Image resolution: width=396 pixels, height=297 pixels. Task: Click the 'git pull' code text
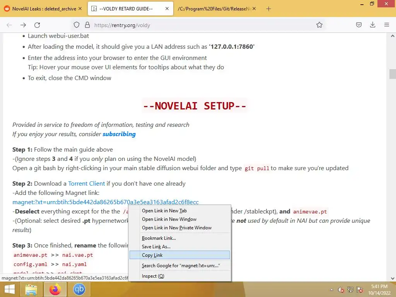coord(257,169)
